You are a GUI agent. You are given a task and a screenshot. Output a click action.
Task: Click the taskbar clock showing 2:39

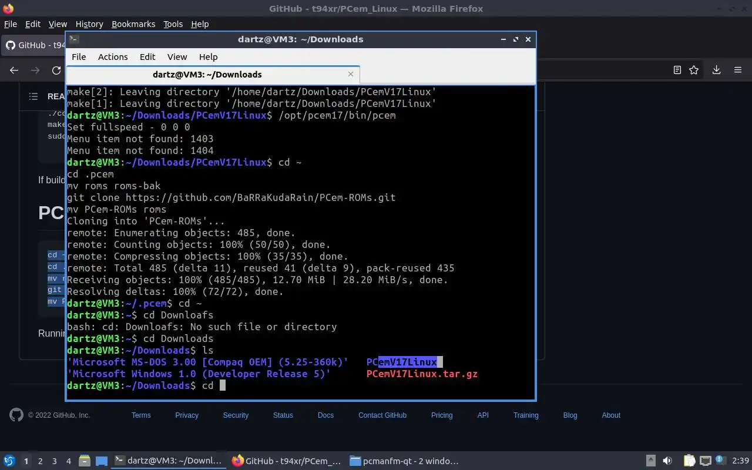(740, 461)
